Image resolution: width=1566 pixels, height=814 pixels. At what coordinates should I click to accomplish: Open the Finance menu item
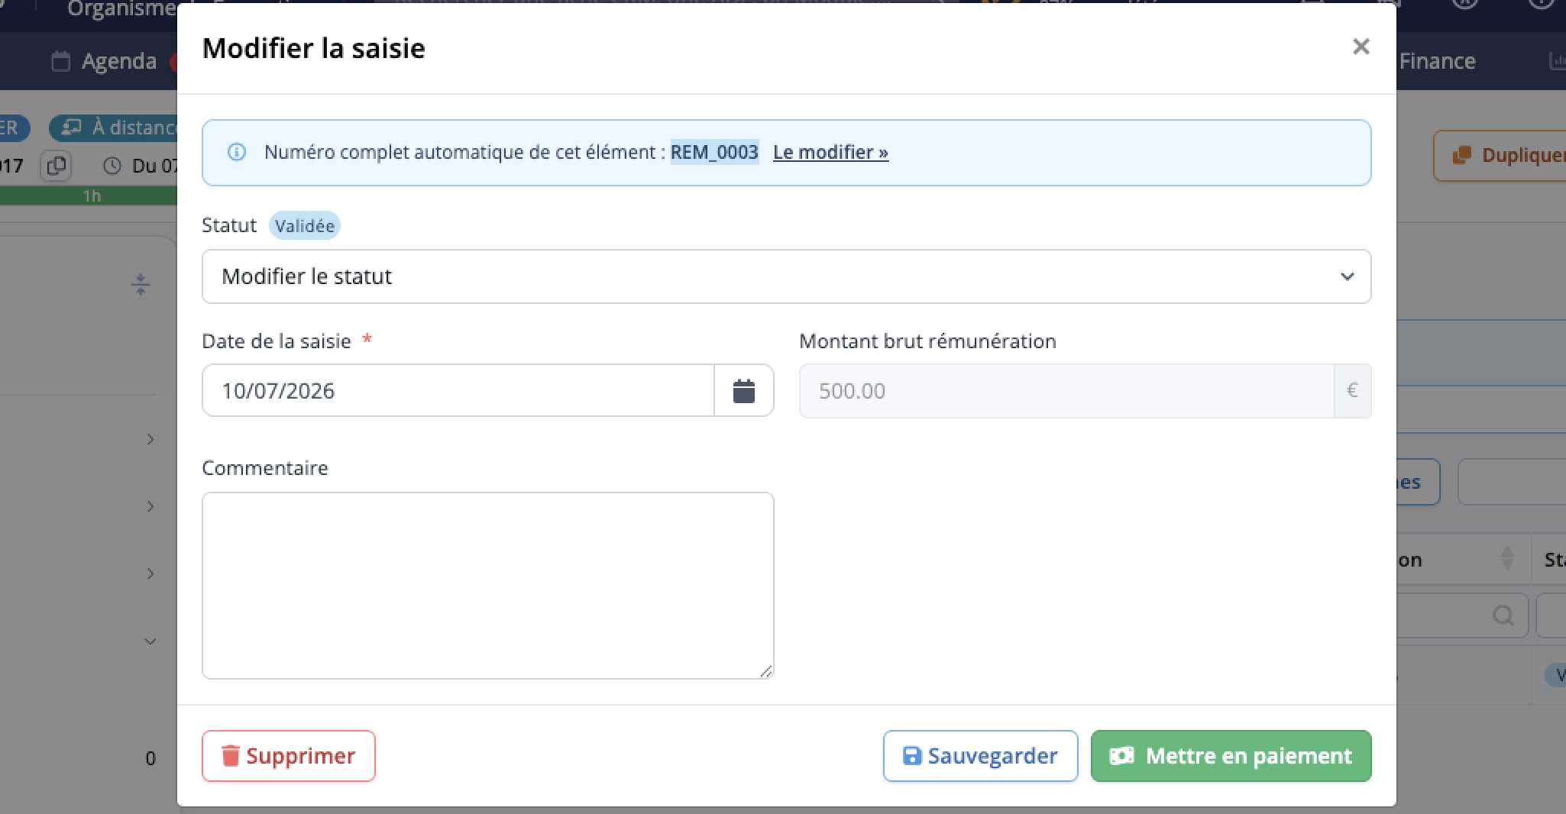click(x=1437, y=61)
